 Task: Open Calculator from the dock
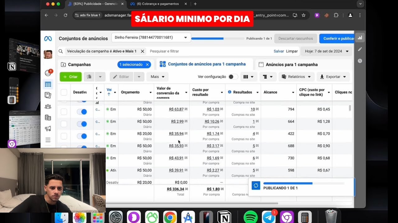coord(305,217)
